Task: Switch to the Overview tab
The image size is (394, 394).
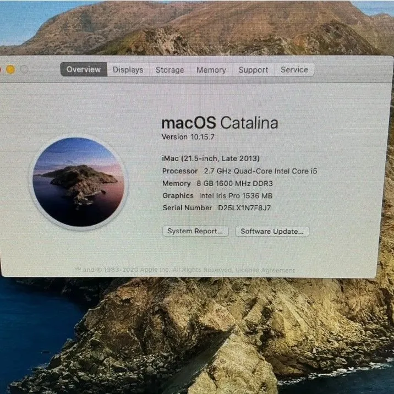Action: click(x=84, y=69)
